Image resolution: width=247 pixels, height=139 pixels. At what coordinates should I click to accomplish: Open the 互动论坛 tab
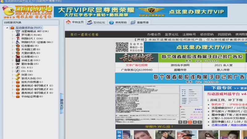(96, 23)
